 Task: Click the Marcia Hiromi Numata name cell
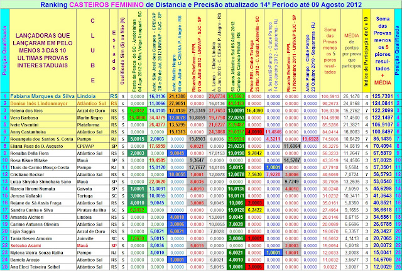pyautogui.click(x=43, y=189)
